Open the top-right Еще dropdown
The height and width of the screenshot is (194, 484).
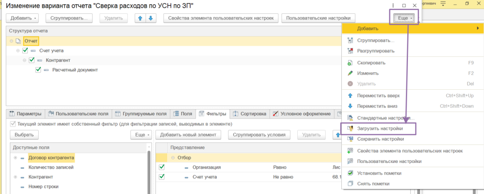405,18
